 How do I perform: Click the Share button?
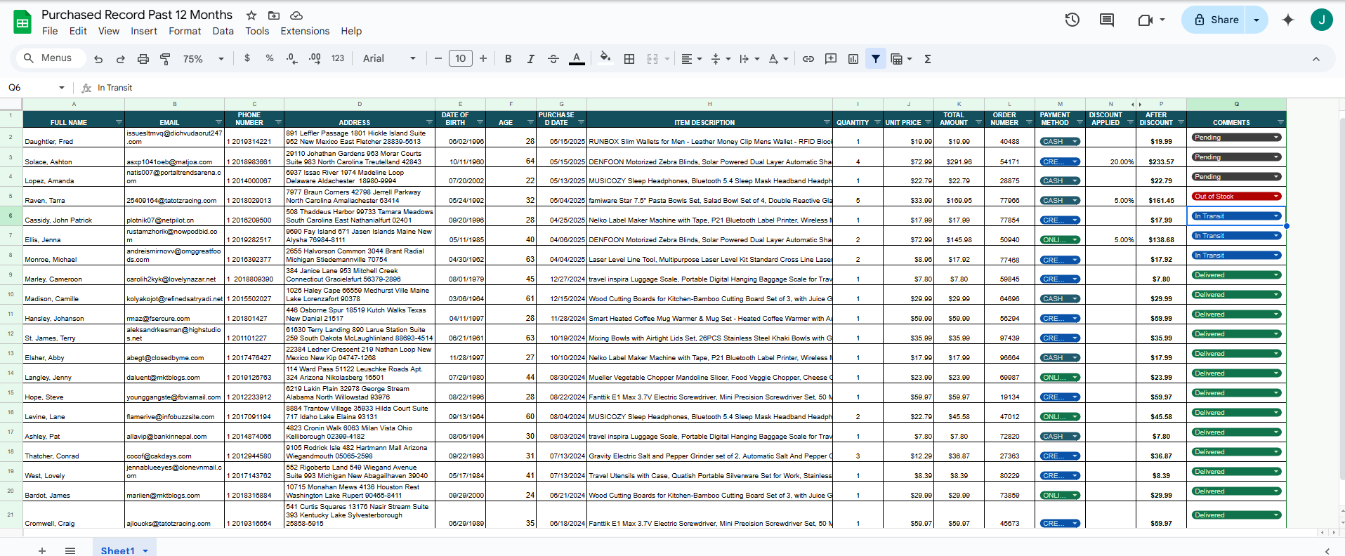tap(1216, 20)
